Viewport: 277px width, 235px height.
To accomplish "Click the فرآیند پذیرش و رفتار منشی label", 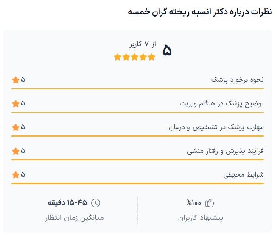I will click(226, 151).
